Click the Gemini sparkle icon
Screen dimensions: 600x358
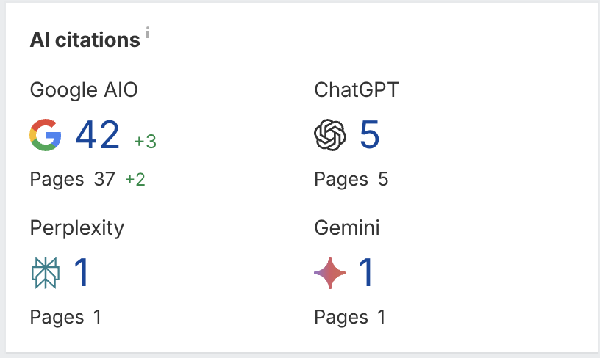(x=329, y=273)
